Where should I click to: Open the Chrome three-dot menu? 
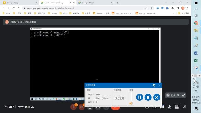(188, 8)
